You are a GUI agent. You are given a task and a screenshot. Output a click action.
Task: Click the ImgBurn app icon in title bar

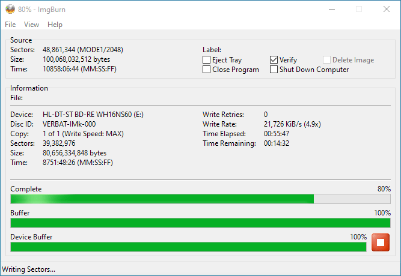tap(10, 10)
